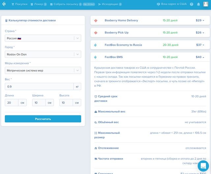The width and height of the screenshot is (211, 174).
Task: Click the shopping cart icon by Покупки
Action: [13, 4]
